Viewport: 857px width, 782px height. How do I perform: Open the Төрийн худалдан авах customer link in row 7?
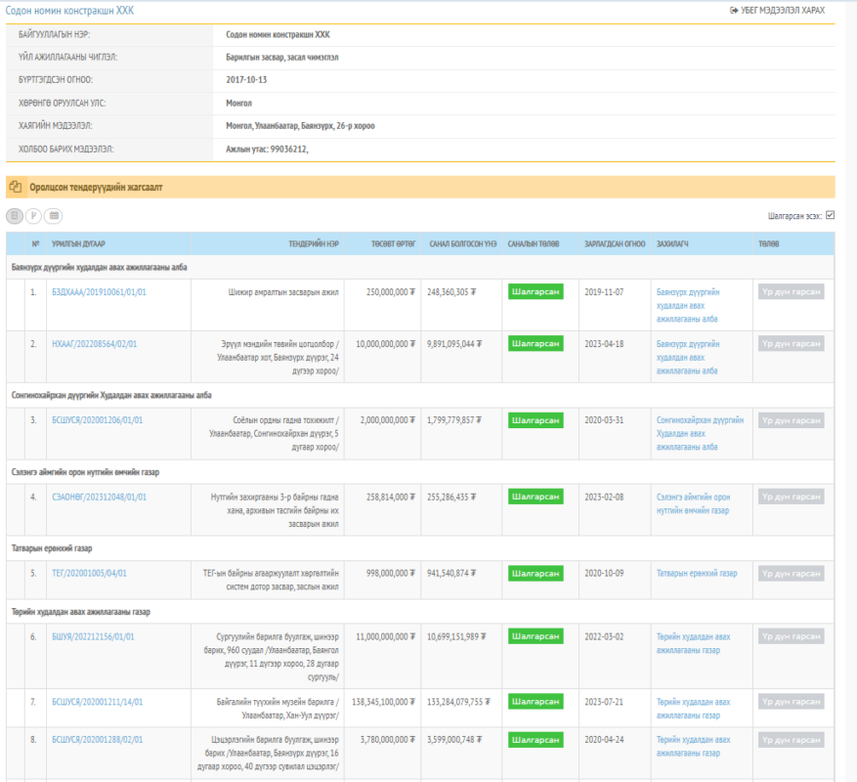pos(693,708)
